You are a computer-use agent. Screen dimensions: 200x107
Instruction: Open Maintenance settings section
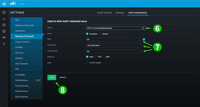27,91
